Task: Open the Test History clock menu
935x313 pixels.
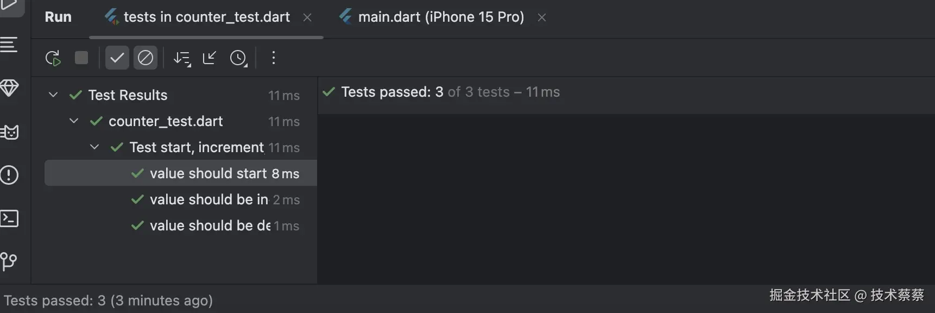Action: (x=238, y=58)
